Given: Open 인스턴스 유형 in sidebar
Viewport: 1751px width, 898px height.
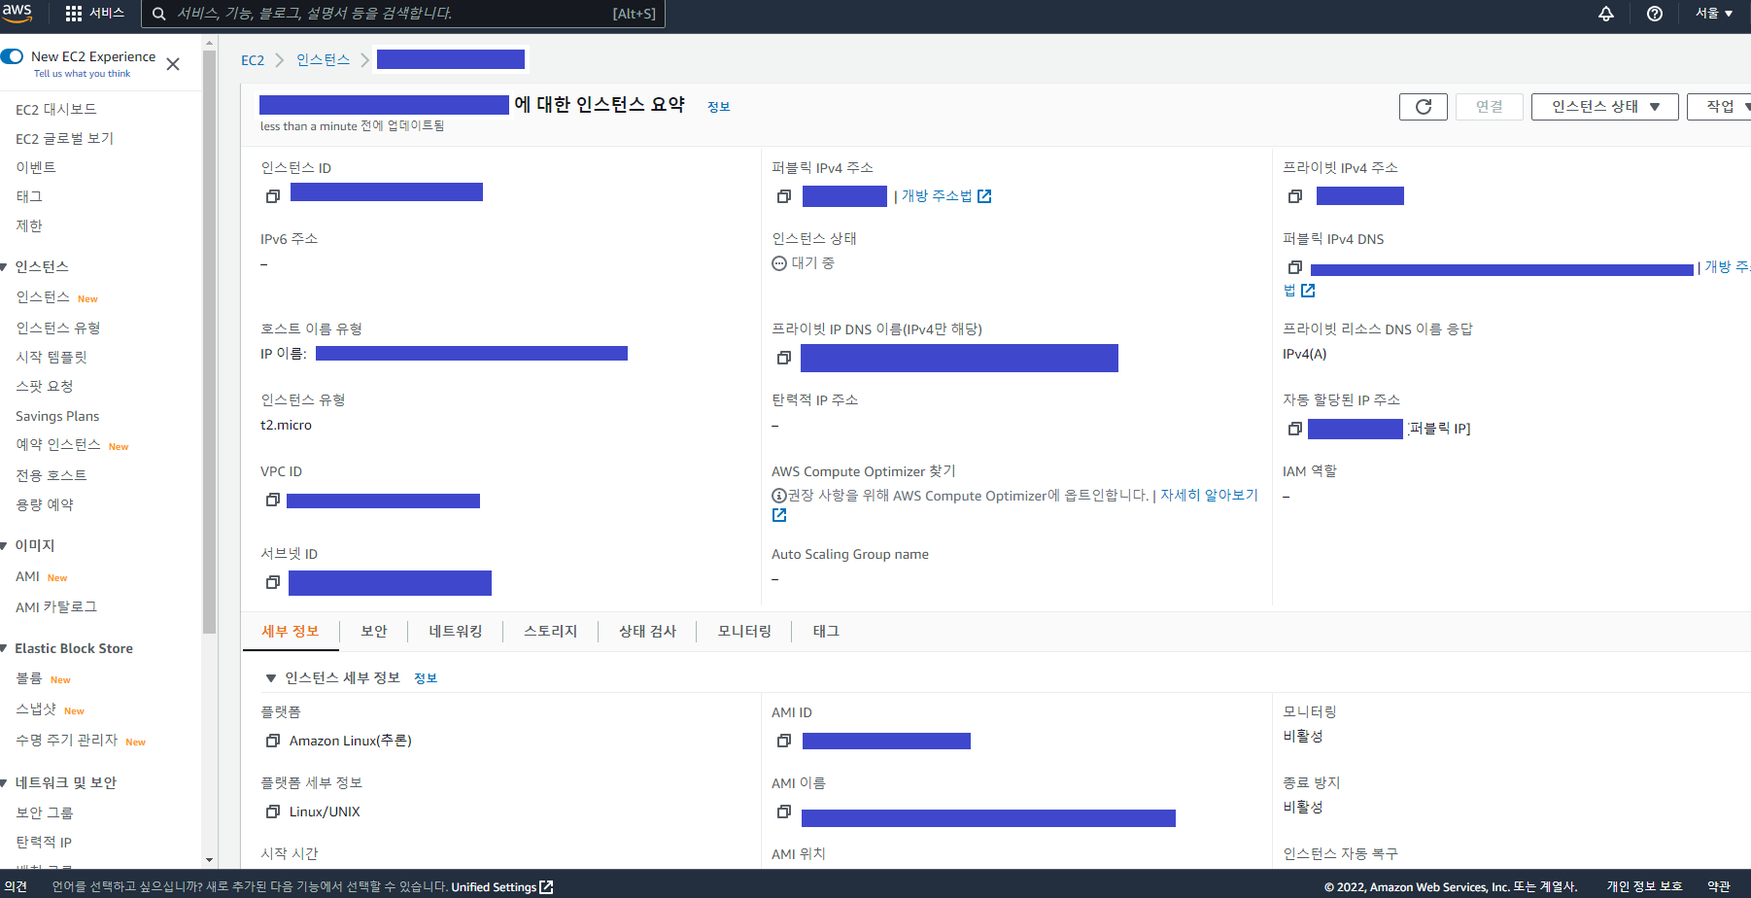Looking at the screenshot, I should click(58, 328).
